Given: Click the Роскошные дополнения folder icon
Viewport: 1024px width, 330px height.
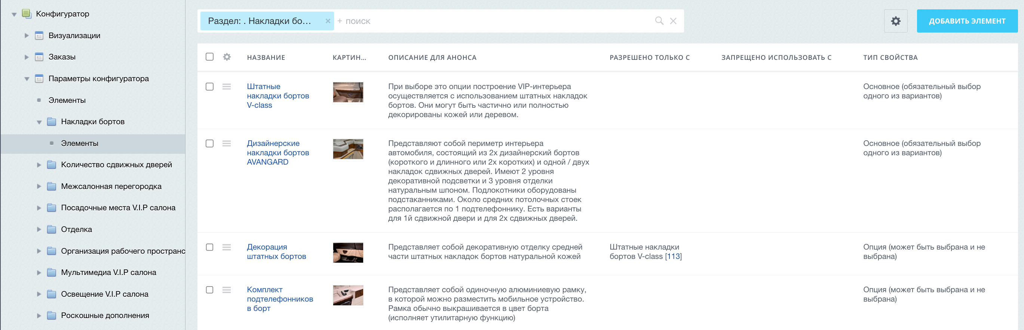Looking at the screenshot, I should click(51, 316).
